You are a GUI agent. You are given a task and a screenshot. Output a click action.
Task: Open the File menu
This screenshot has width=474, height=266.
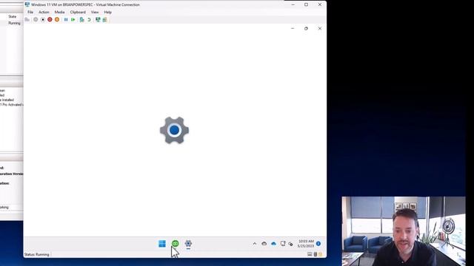pyautogui.click(x=30, y=12)
